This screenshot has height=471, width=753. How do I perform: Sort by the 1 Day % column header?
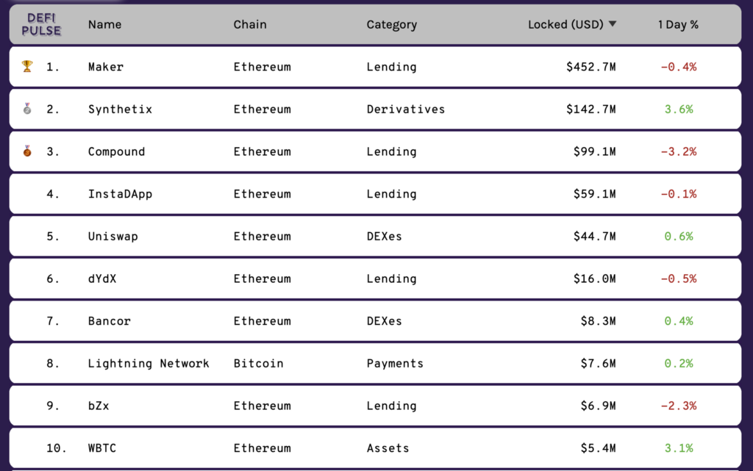click(677, 24)
